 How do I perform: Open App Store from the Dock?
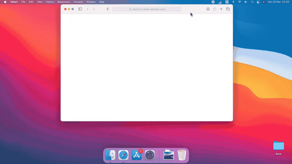coord(137,155)
